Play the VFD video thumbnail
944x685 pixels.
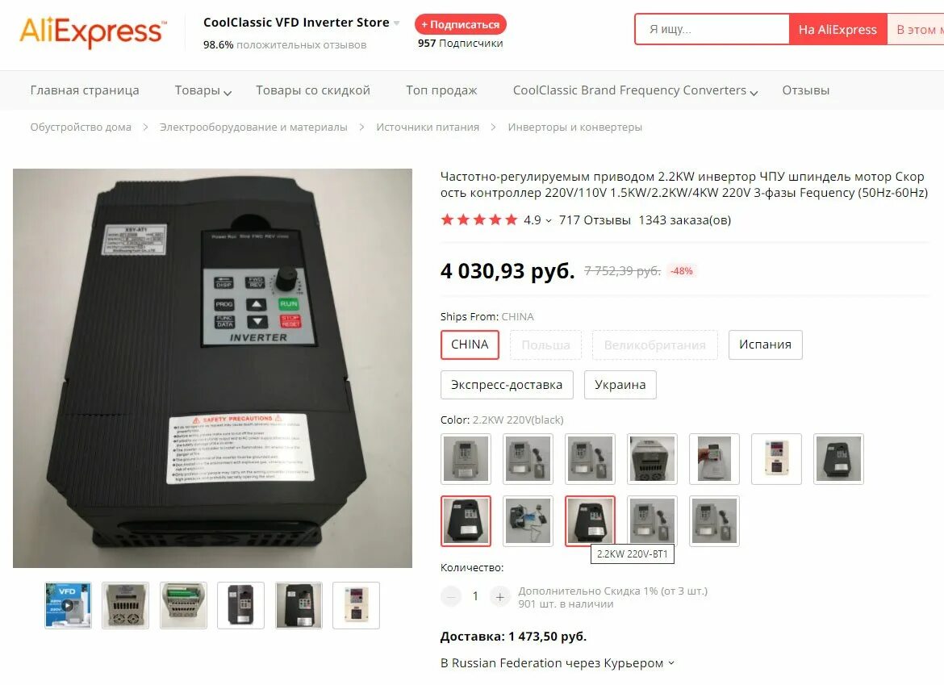point(68,606)
